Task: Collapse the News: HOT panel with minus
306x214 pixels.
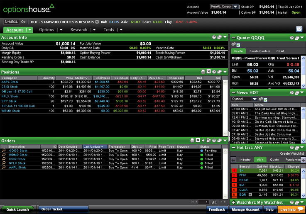Action: coord(233,93)
